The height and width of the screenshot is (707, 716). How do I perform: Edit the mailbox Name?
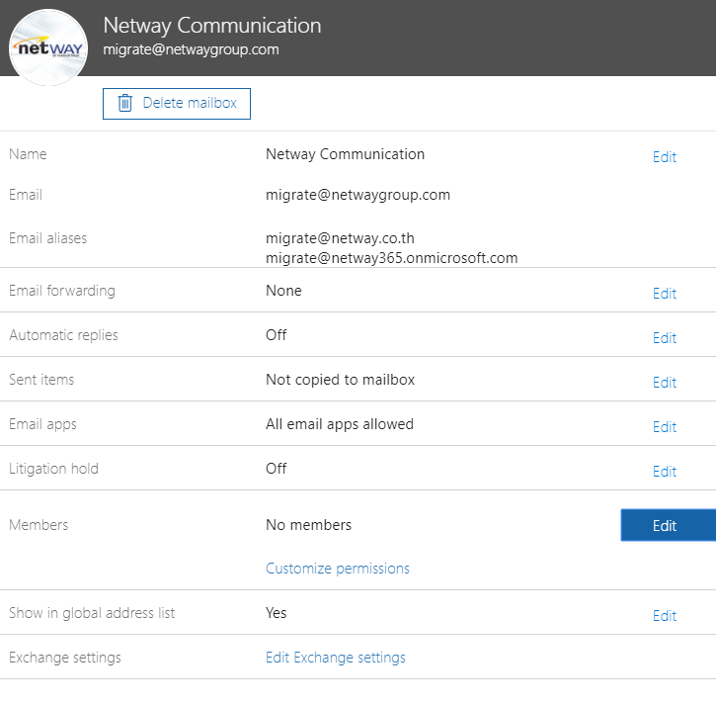click(664, 157)
